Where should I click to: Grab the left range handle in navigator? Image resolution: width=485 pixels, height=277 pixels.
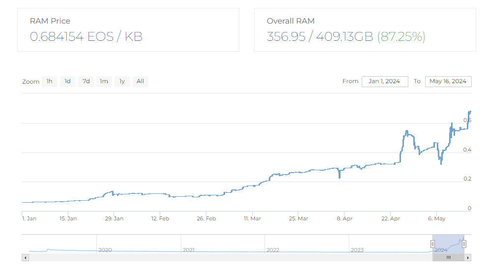[x=432, y=244]
